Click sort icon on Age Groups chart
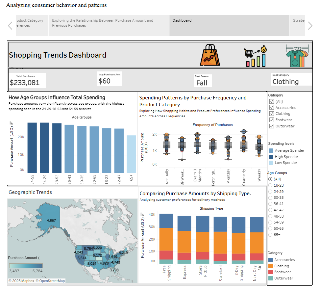The width and height of the screenshot is (319, 289). [11, 122]
